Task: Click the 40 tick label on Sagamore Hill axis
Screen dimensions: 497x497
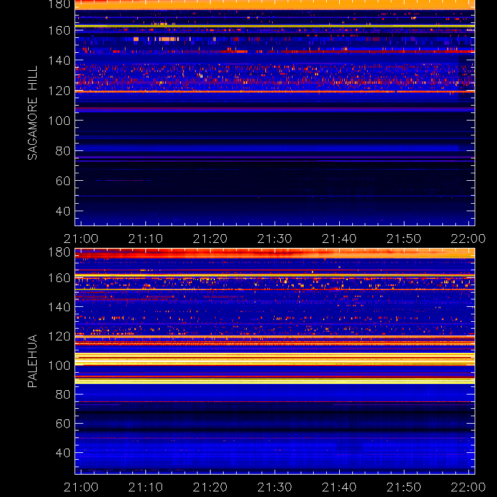Action: 63,211
